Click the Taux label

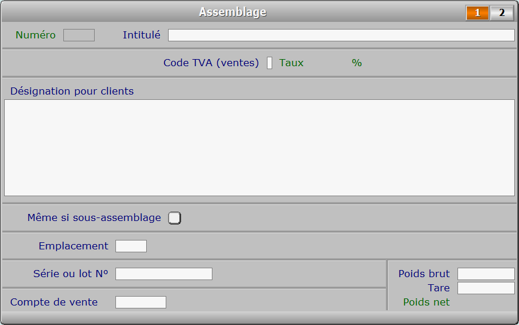point(291,63)
